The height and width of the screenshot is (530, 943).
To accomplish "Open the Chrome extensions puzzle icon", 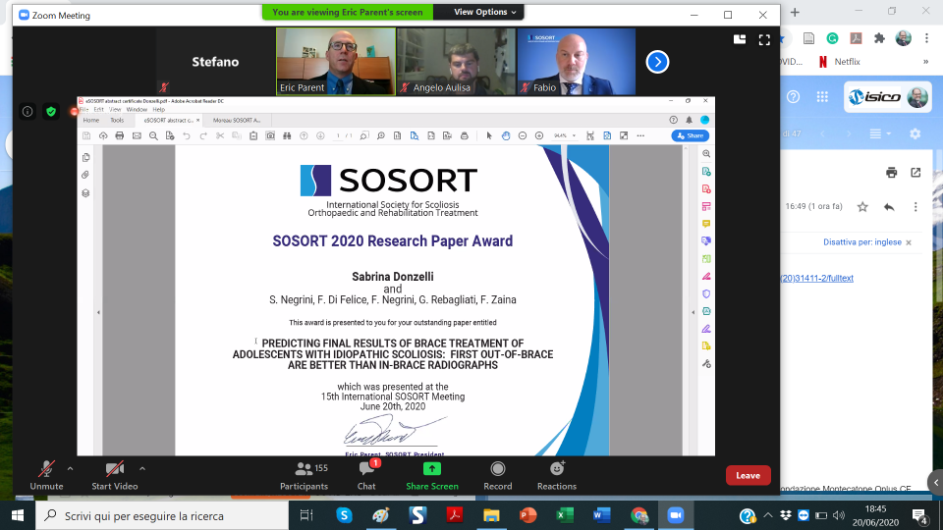I will [879, 38].
